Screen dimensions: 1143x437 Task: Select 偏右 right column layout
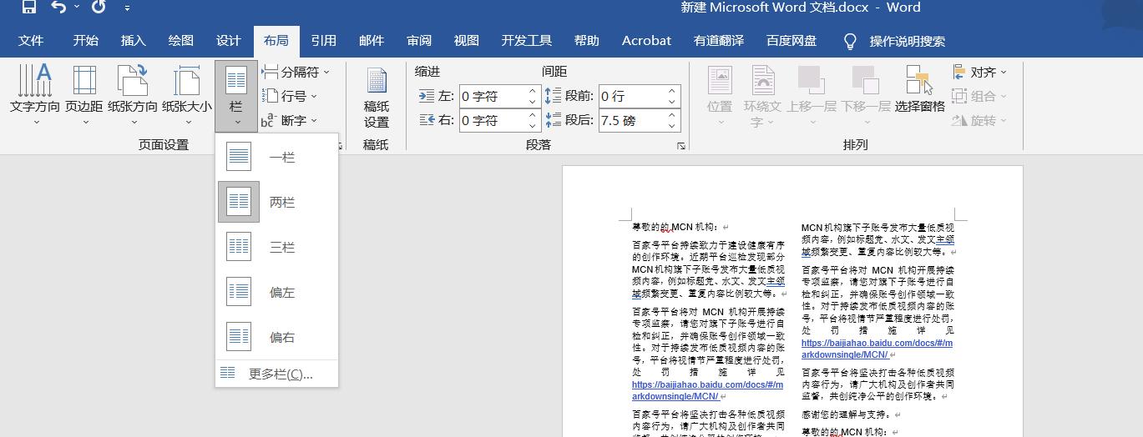point(276,337)
